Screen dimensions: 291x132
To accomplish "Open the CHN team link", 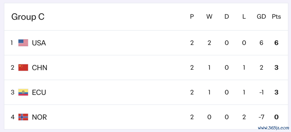I will [x=40, y=68].
